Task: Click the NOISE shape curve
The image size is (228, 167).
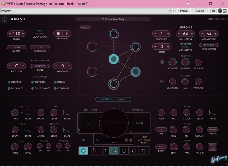Action: point(212,113)
